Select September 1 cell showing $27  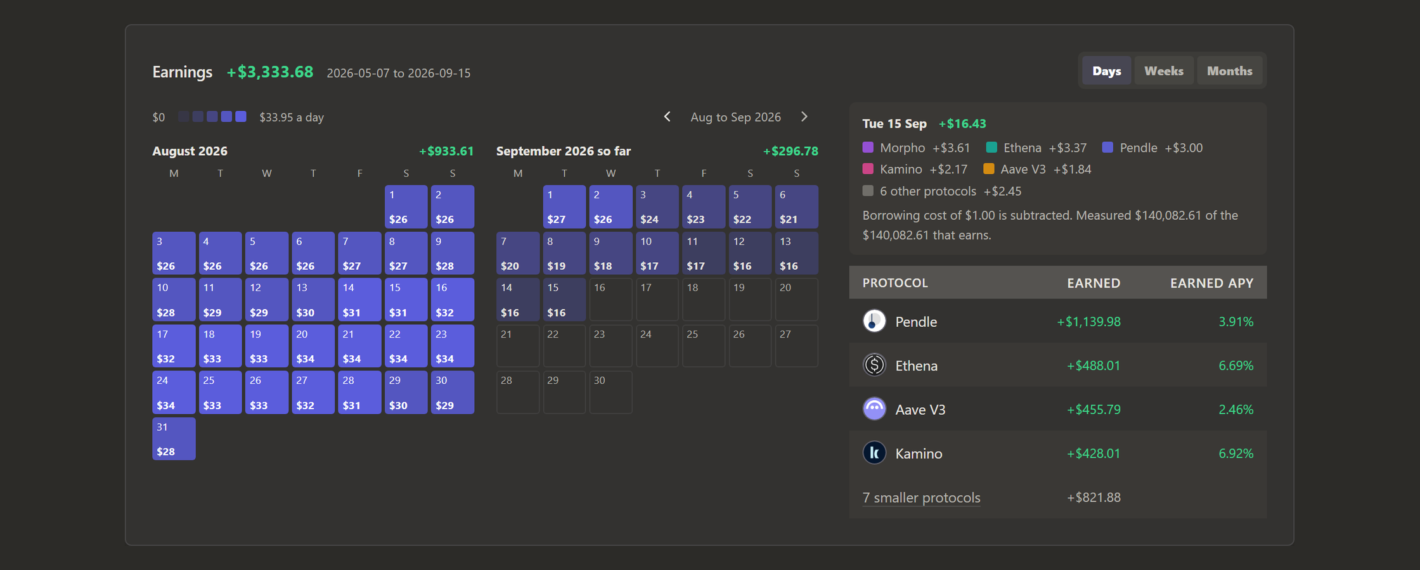point(564,206)
